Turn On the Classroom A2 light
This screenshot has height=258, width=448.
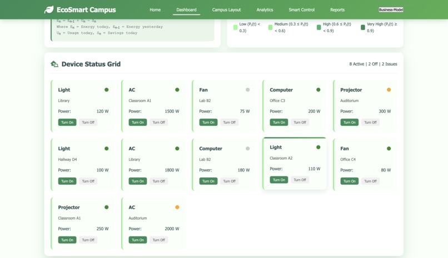[x=279, y=180]
